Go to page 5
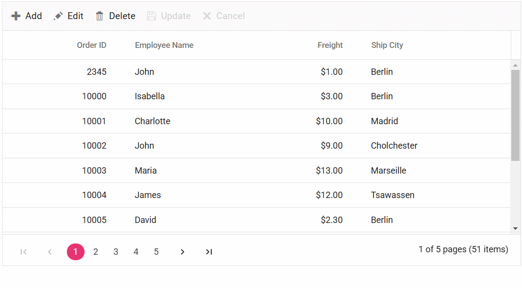 click(156, 252)
